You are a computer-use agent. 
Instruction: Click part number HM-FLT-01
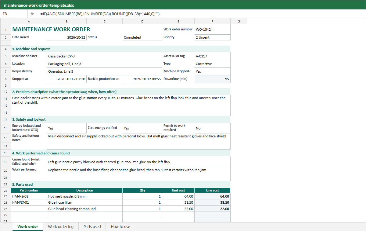coord(29,202)
